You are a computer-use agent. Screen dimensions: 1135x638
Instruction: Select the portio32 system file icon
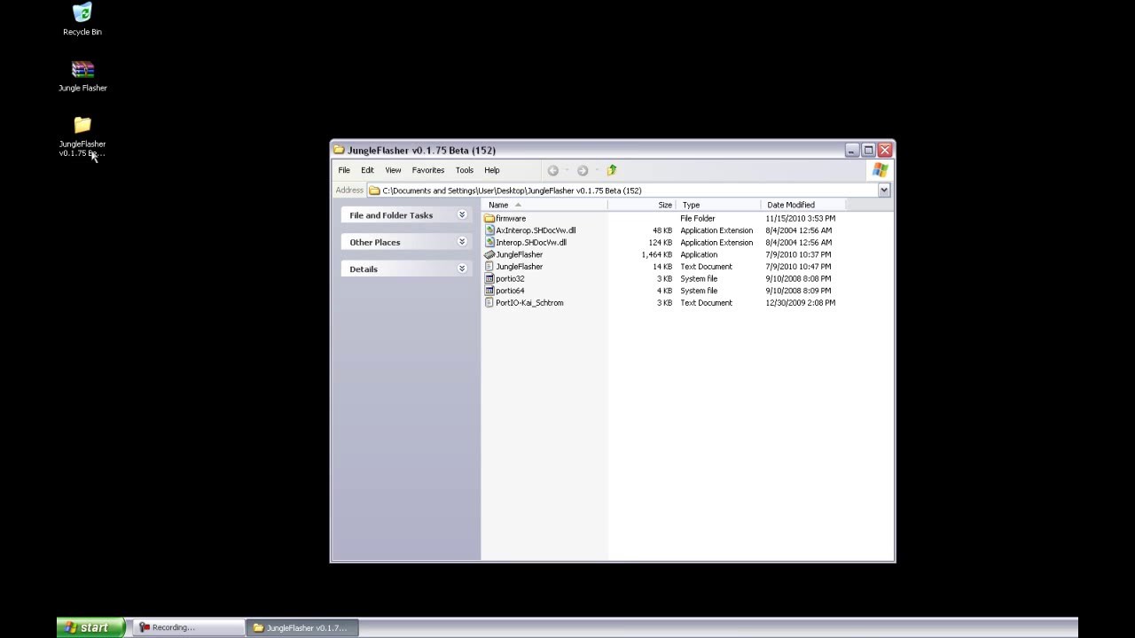point(489,278)
